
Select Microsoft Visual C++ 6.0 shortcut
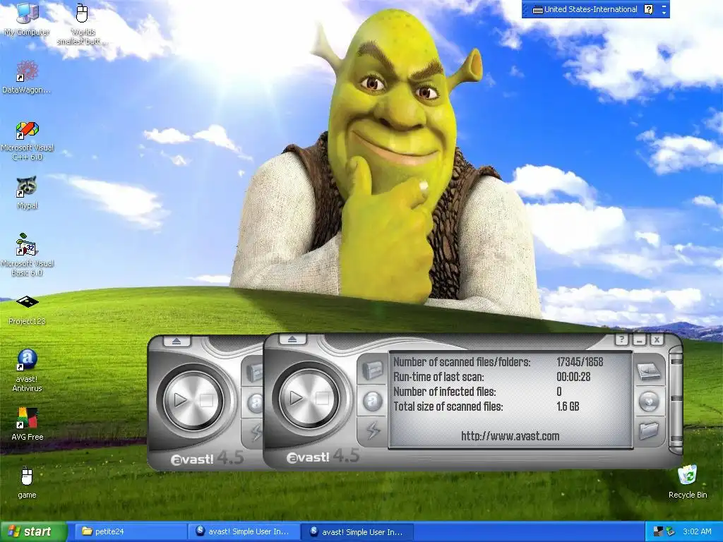coord(28,140)
